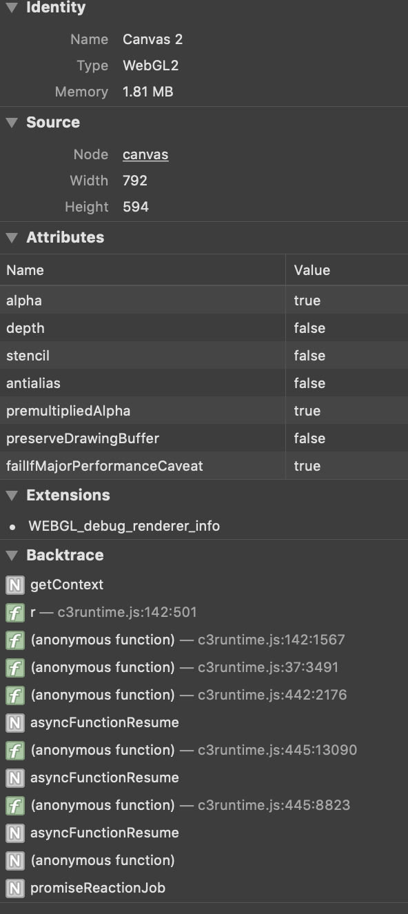Screen dimensions: 408x914
Task: Collapse the Extensions section
Action: click(x=11, y=495)
